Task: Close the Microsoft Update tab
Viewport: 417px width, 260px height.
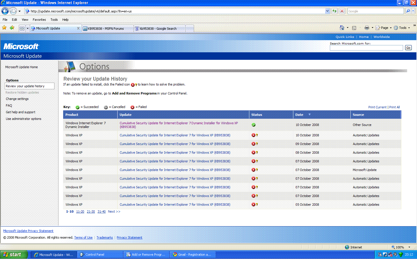Action: click(x=78, y=28)
